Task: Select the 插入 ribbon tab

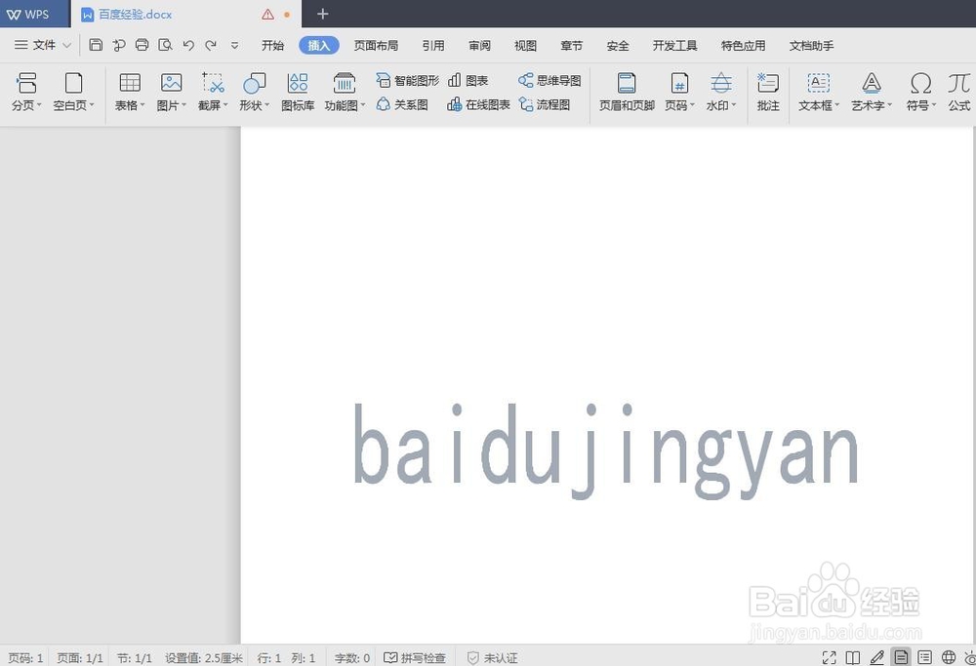Action: point(319,46)
